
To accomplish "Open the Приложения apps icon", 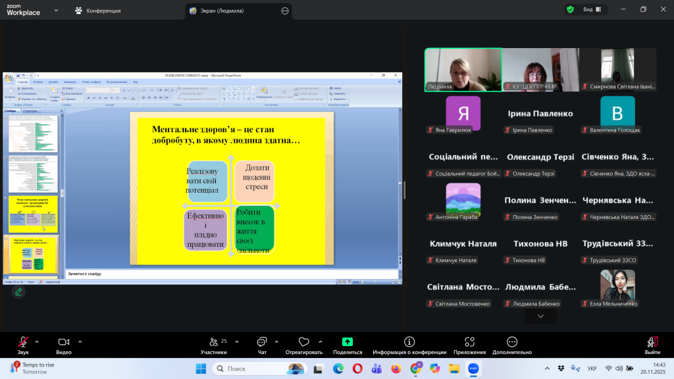I will [x=469, y=342].
